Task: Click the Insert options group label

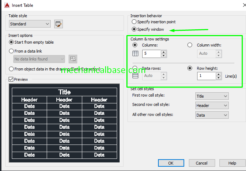Action: (20, 35)
